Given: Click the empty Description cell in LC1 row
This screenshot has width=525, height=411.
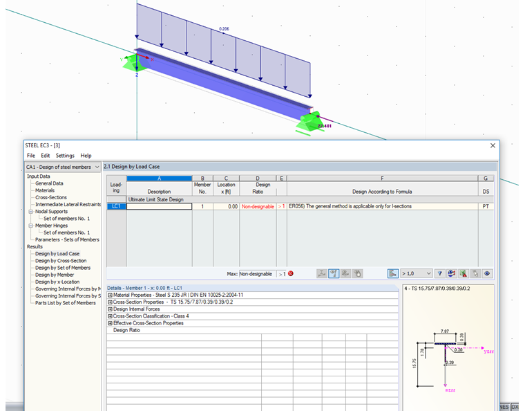Looking at the screenshot, I should [160, 206].
